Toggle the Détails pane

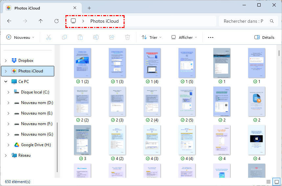(264, 37)
